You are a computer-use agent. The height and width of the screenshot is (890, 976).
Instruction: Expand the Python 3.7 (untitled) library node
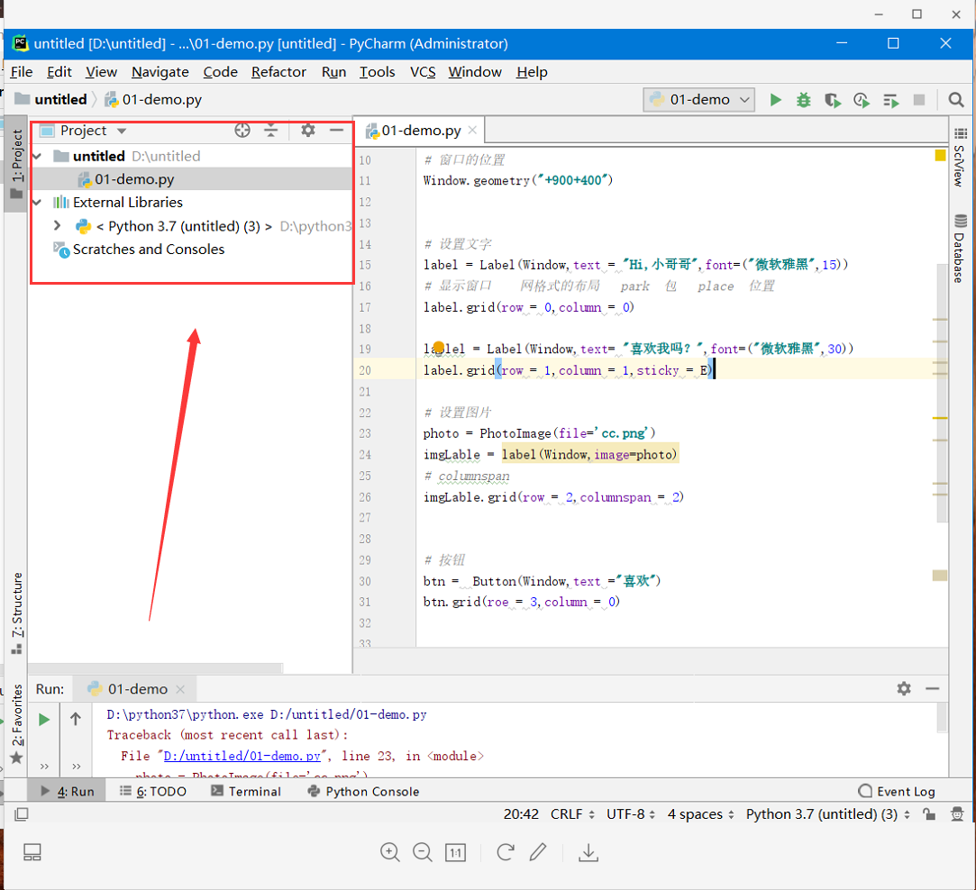pos(58,226)
